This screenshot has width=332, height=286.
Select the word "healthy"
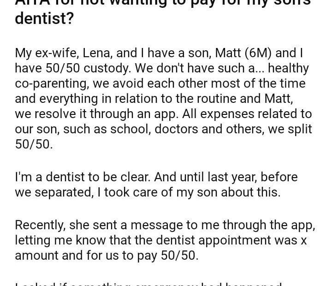288,68
